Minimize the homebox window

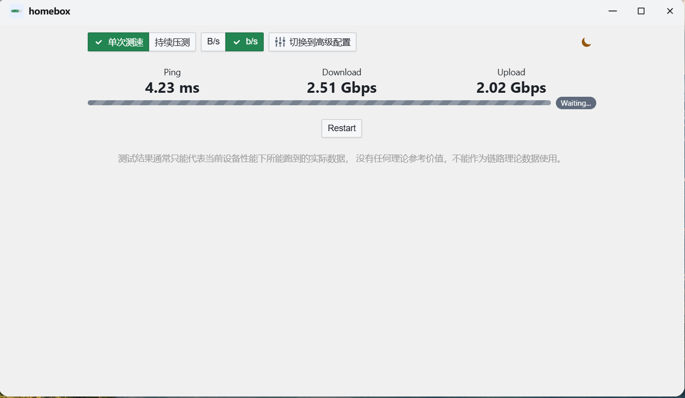click(x=612, y=10)
